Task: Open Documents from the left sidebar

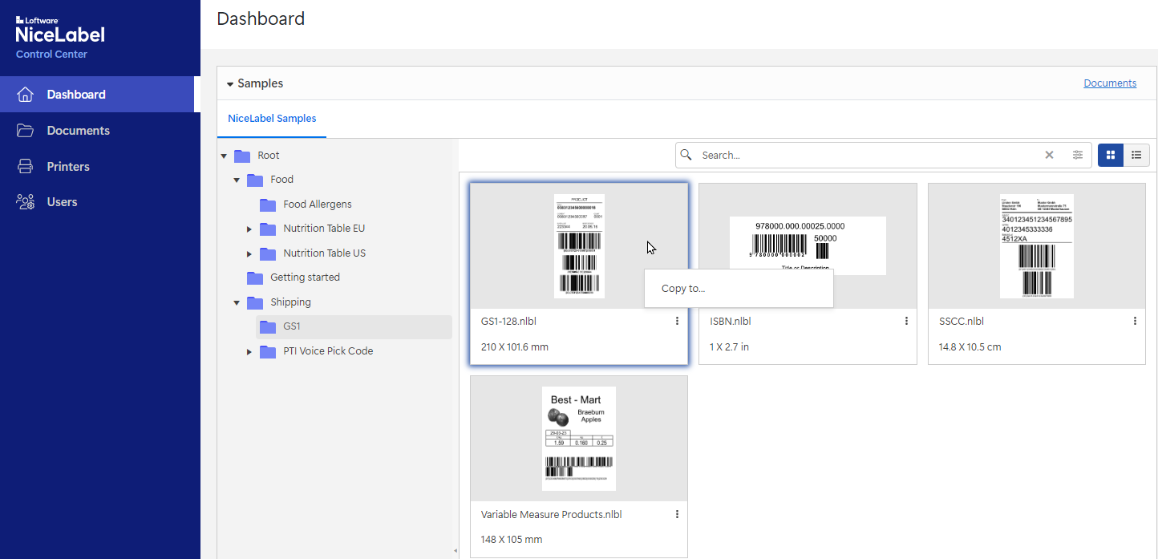Action: [x=78, y=131]
